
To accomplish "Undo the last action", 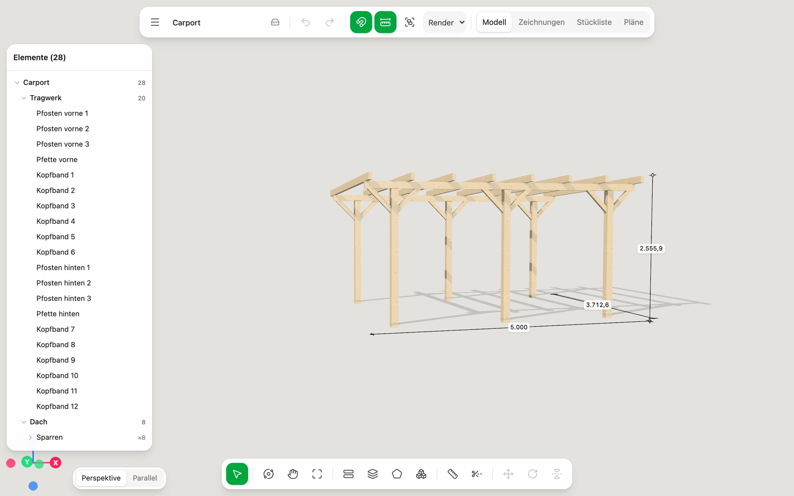I will [305, 22].
